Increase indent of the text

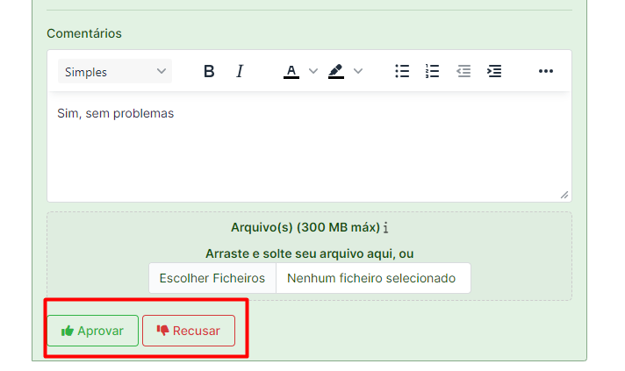[494, 72]
